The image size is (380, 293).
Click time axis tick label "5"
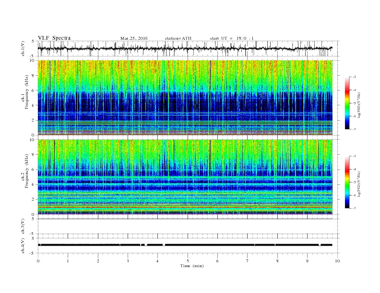click(188, 261)
